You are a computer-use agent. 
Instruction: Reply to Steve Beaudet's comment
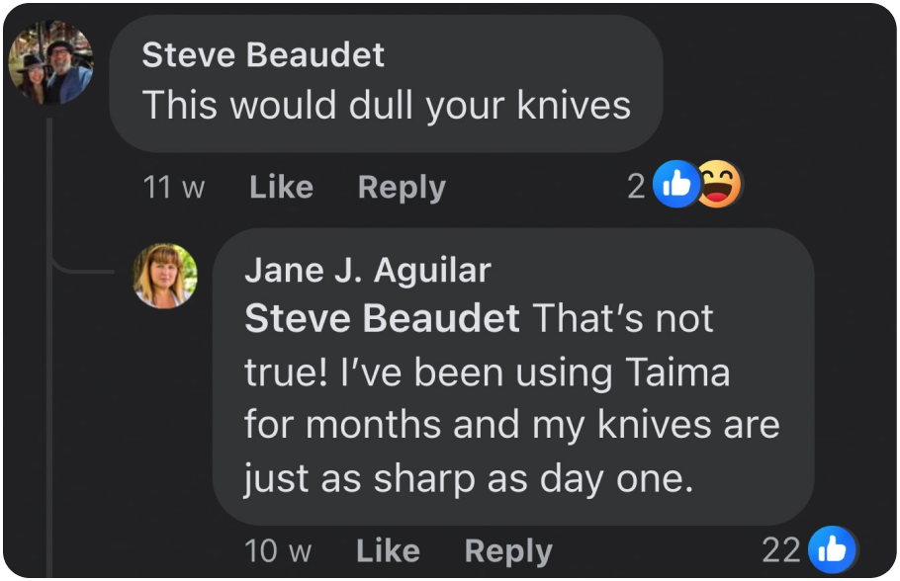coord(402,187)
